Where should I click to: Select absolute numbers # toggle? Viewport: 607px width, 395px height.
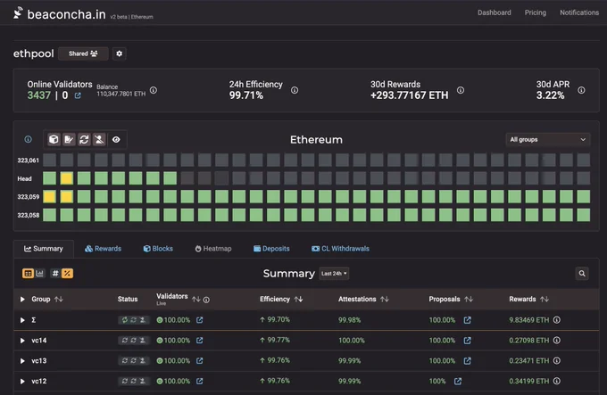click(x=55, y=273)
